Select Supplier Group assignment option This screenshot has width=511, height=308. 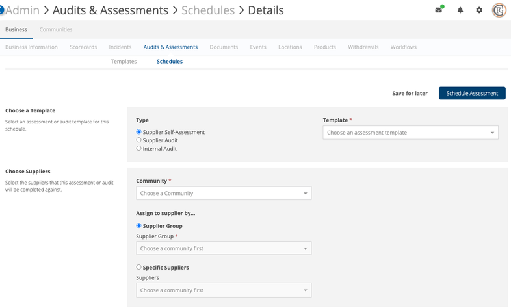coord(139,226)
